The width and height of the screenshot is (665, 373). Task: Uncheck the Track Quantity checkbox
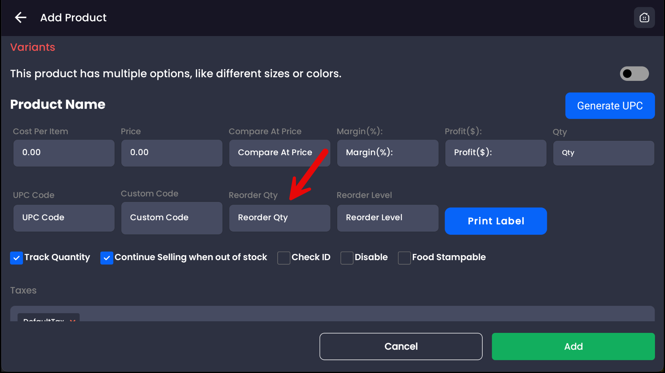click(16, 258)
